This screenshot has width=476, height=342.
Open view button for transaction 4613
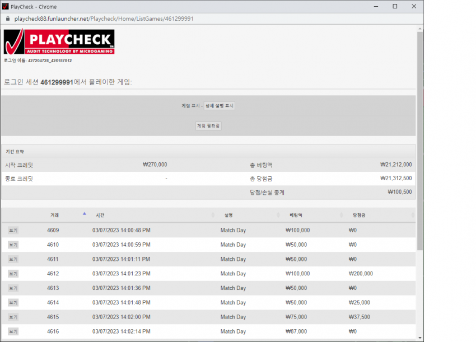tap(13, 288)
